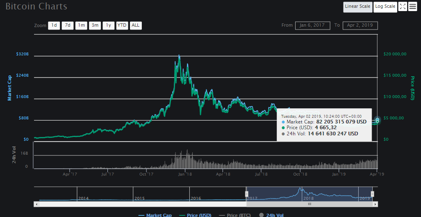Image resolution: width=421 pixels, height=217 pixels.
Task: Set zoom range to 7d
Action: (68, 25)
